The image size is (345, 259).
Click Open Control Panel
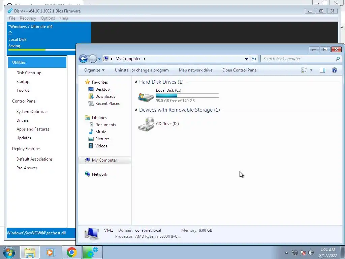coord(240,70)
